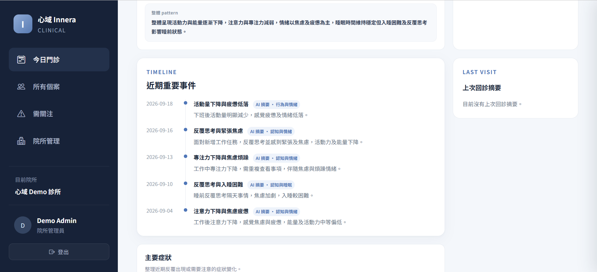The width and height of the screenshot is (597, 272).
Task: Select the 心域 Demo 診所 clinic name
Action: (x=38, y=192)
